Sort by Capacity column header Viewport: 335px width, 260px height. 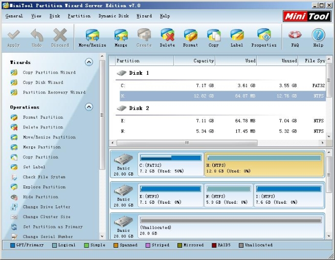(x=194, y=61)
